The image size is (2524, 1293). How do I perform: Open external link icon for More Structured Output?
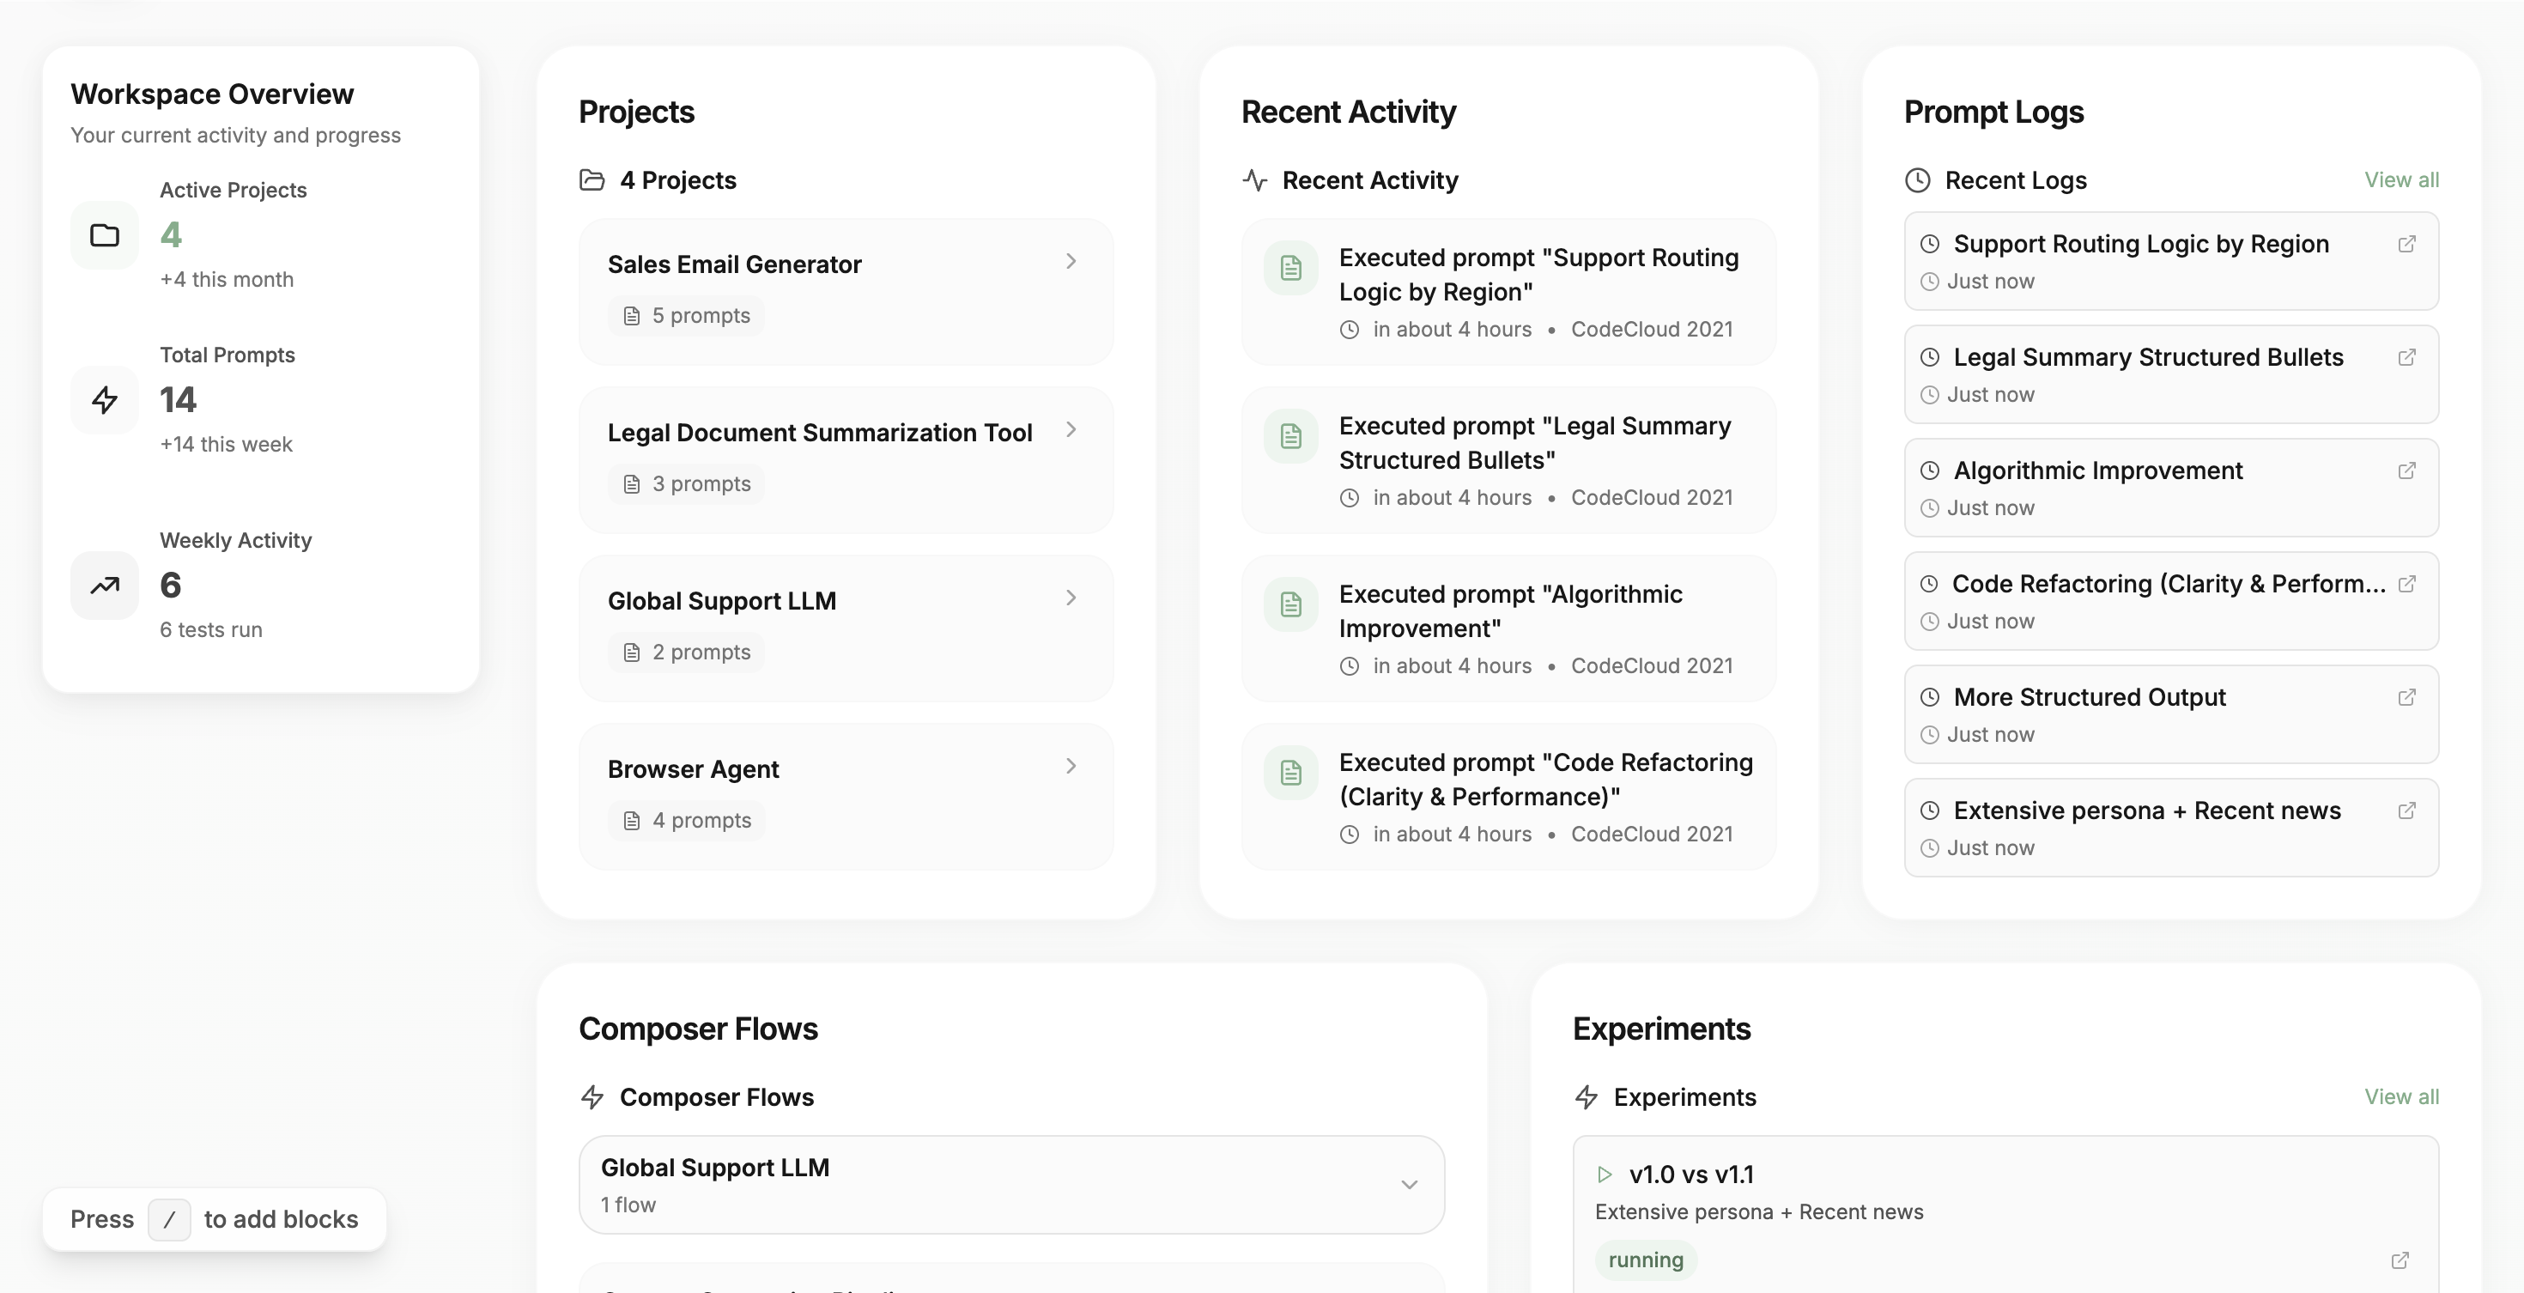tap(2406, 697)
